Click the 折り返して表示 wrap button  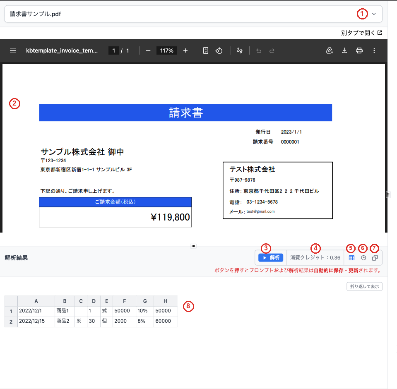[x=364, y=286]
